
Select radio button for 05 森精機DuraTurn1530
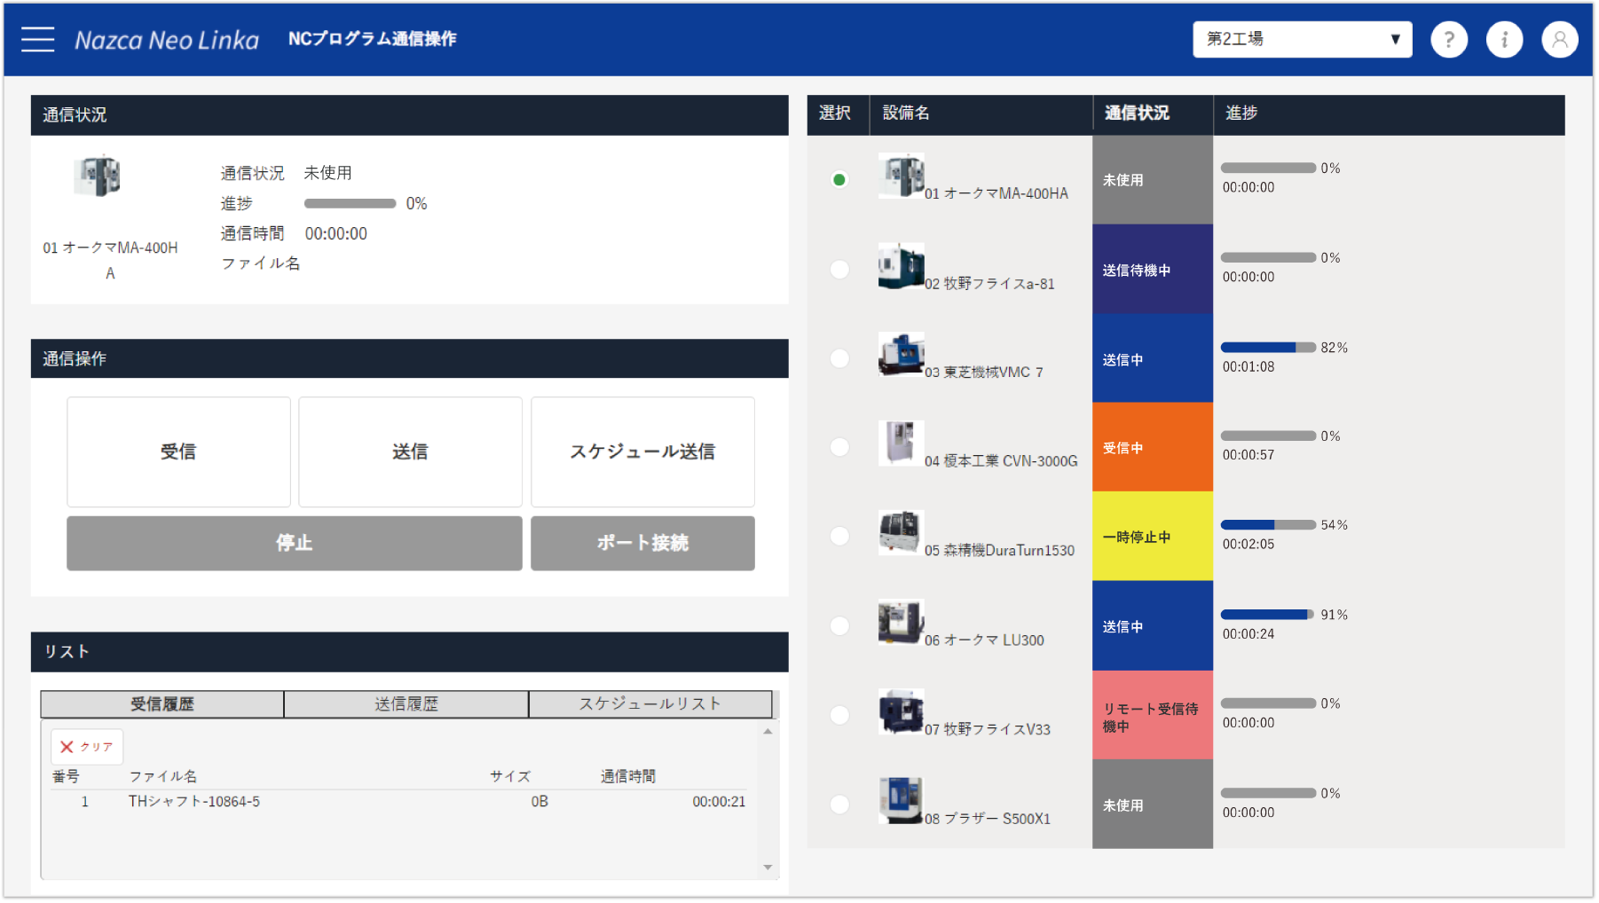(x=838, y=536)
